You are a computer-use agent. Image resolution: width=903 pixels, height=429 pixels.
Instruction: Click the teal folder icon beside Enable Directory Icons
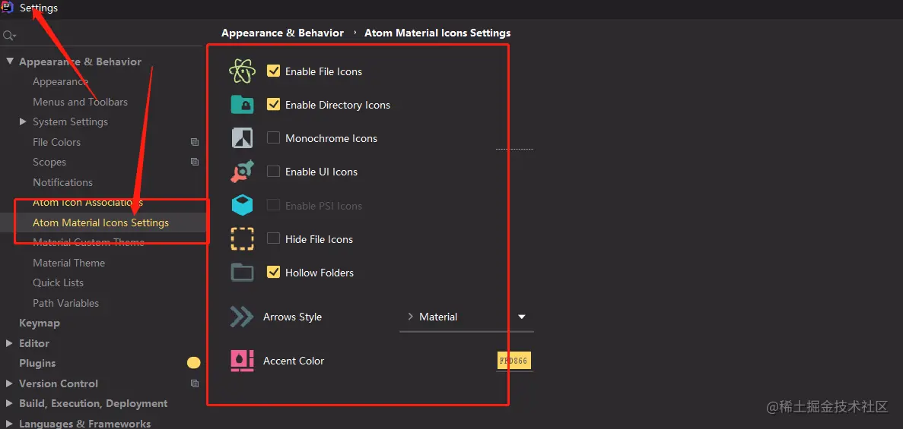click(242, 105)
